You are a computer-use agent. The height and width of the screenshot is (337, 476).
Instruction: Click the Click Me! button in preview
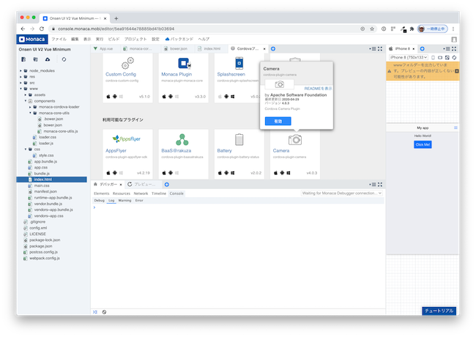(423, 144)
